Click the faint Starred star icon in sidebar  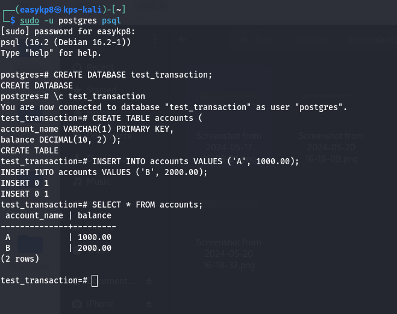click(x=77, y=90)
